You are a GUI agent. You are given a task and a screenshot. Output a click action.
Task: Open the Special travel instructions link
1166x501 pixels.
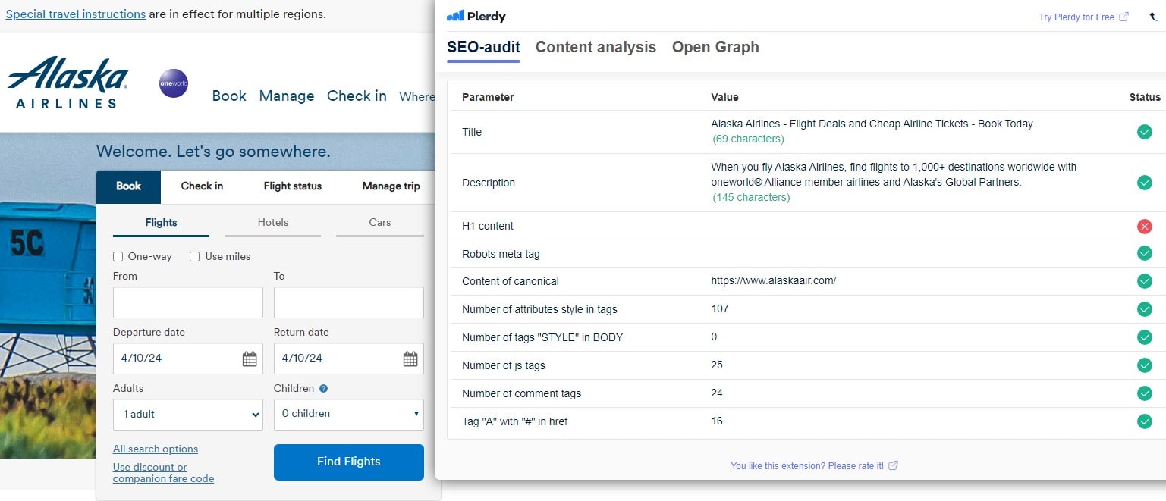[75, 14]
